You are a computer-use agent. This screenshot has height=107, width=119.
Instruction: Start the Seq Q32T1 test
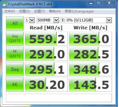coord(15,39)
